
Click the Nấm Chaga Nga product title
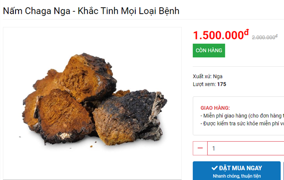(91, 11)
